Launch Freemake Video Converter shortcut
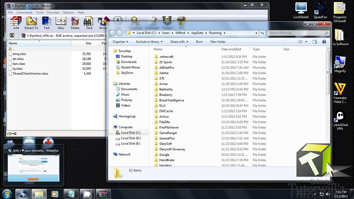Image resolution: width=354 pixels, height=199 pixels. 340,93
